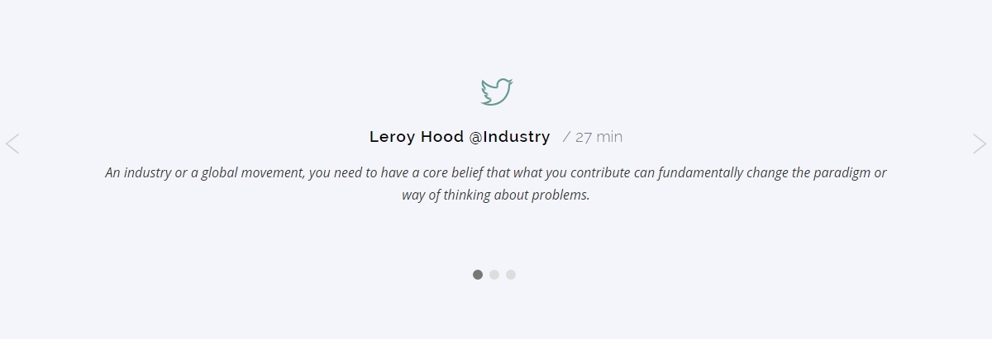Open the @Industry handle link

pyautogui.click(x=509, y=137)
